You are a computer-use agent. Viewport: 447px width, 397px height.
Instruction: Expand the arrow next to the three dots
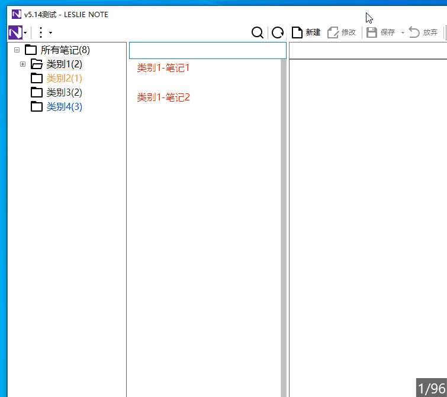pyautogui.click(x=50, y=32)
